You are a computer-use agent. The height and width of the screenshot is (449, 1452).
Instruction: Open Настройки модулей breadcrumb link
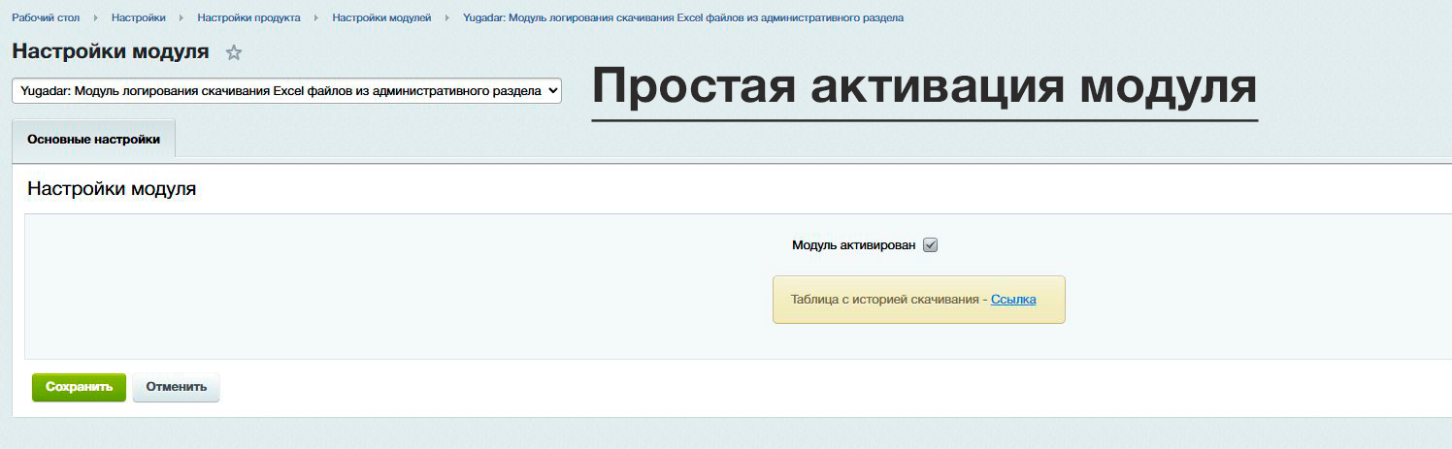[x=381, y=18]
